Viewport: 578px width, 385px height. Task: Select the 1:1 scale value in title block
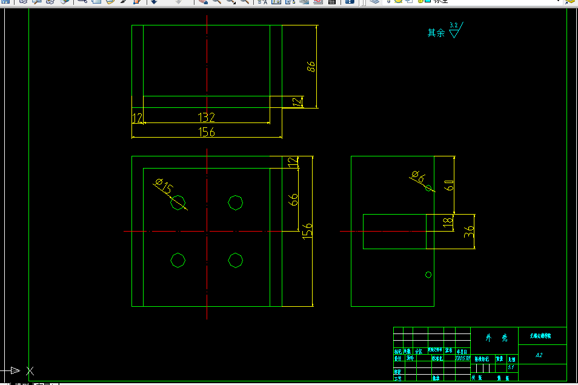511,367
